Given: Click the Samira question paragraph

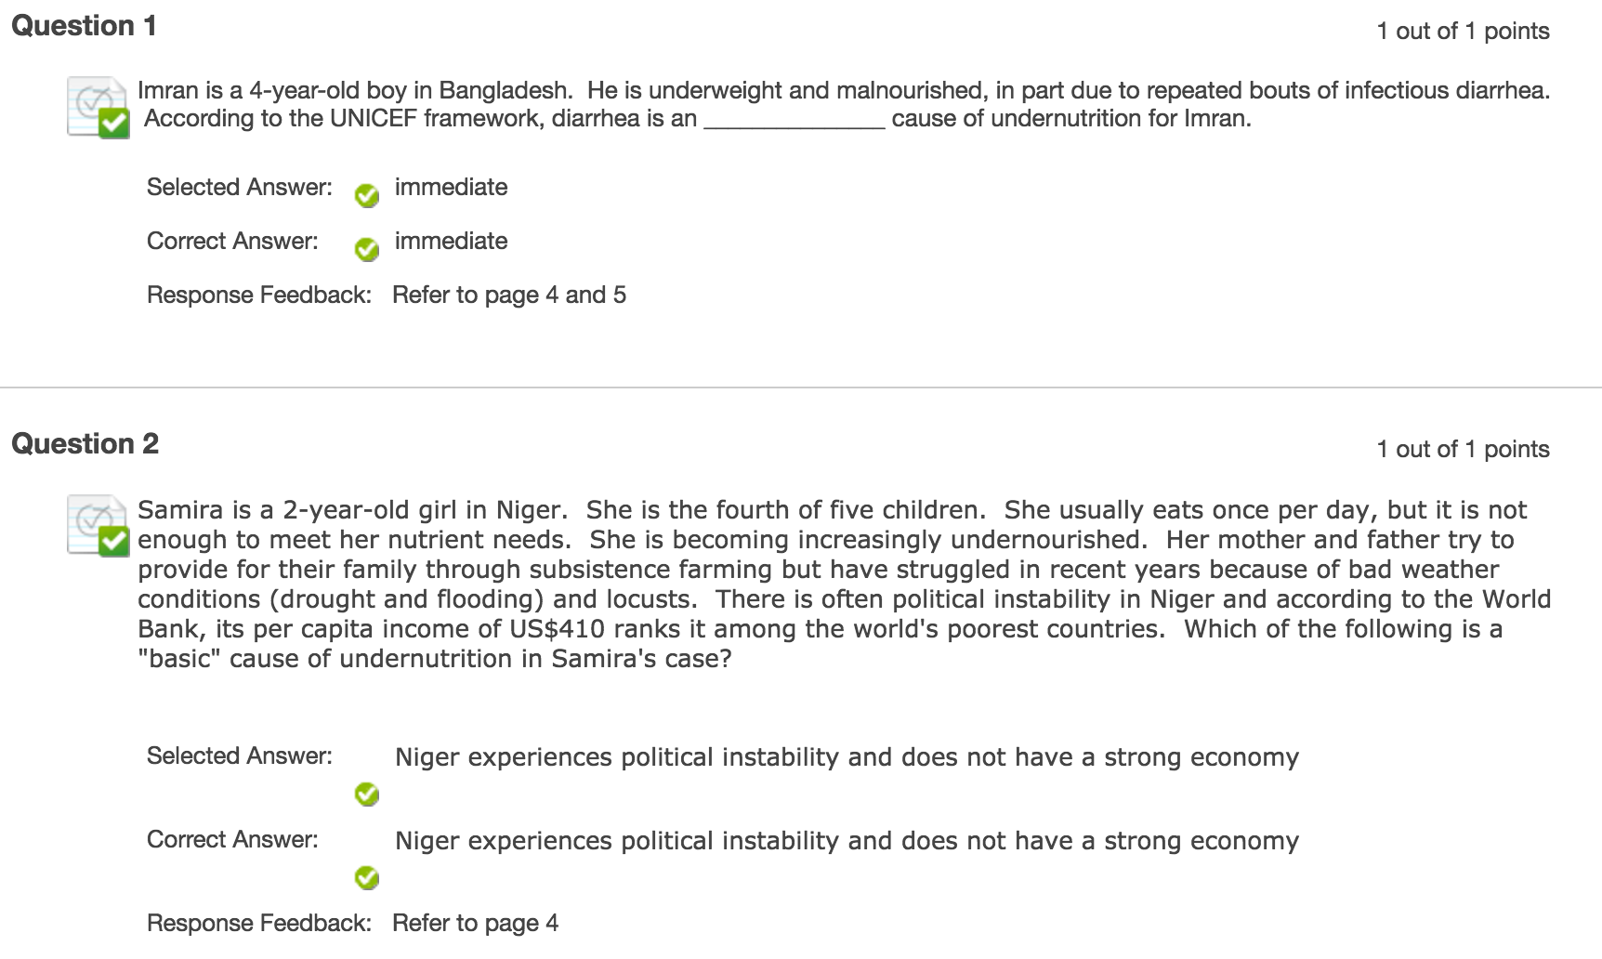Looking at the screenshot, I should [843, 584].
